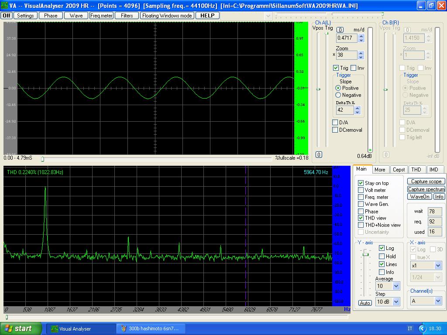Viewport: 447px width, 335px height.
Task: Click the 0 reset button above ms/d
Action: [x=340, y=30]
